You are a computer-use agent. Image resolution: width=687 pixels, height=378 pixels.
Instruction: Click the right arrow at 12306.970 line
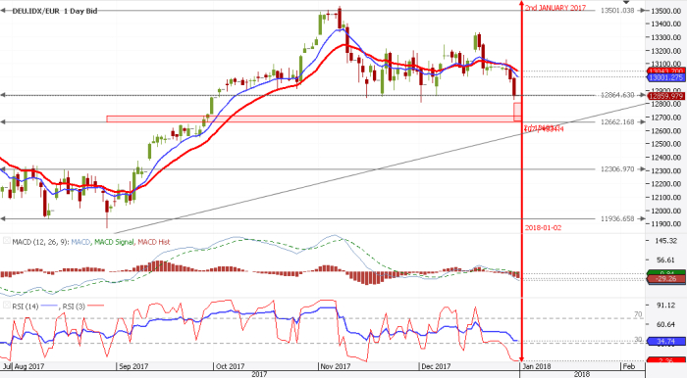click(x=642, y=169)
